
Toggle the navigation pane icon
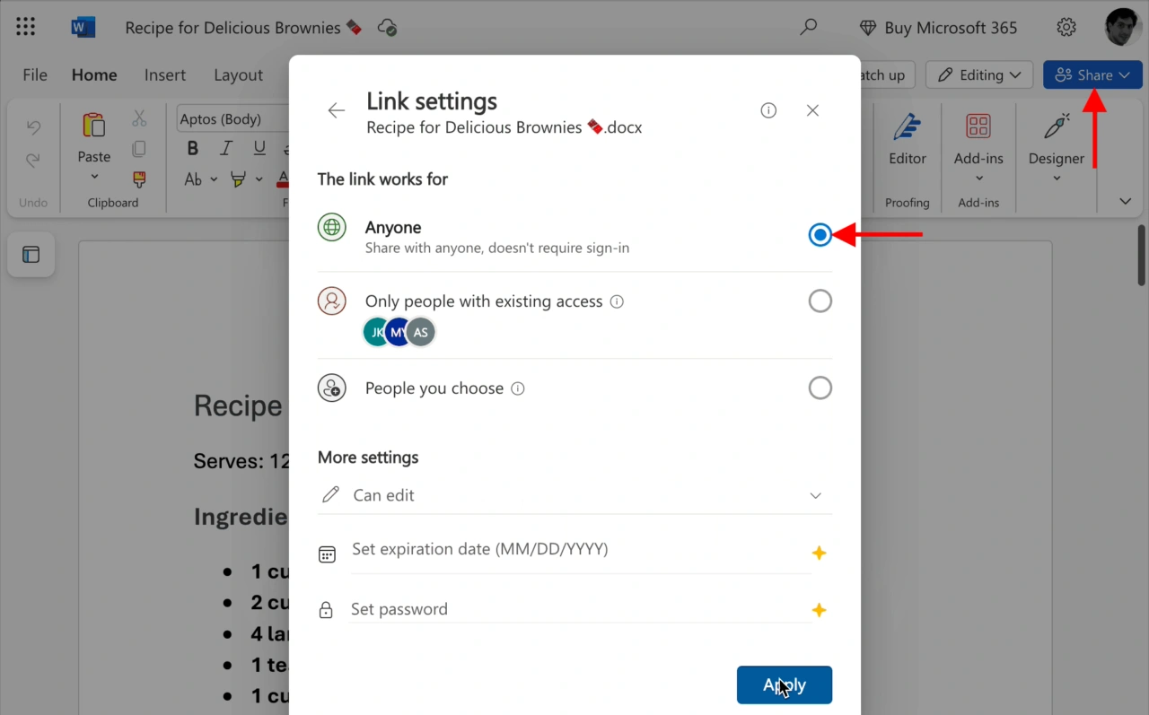click(31, 255)
